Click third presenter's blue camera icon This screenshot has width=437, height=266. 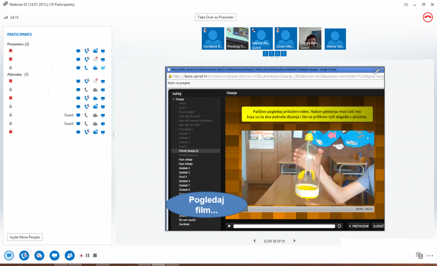[x=95, y=68]
